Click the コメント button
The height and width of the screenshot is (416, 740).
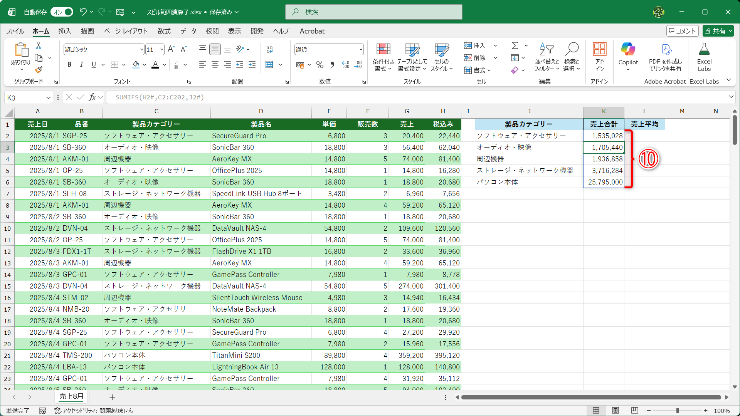pyautogui.click(x=682, y=31)
